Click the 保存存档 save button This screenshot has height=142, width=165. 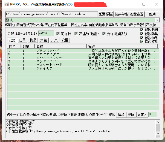click(x=121, y=14)
